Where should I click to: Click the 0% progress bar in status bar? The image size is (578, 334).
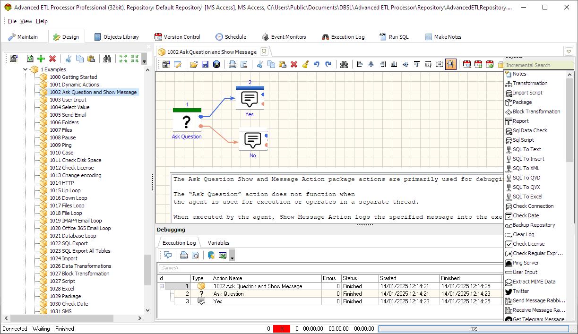point(473,329)
